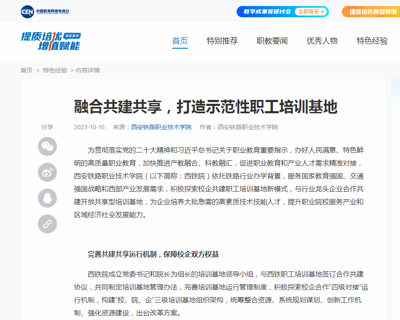Open the 优秀人物 navigation tab

(x=322, y=41)
